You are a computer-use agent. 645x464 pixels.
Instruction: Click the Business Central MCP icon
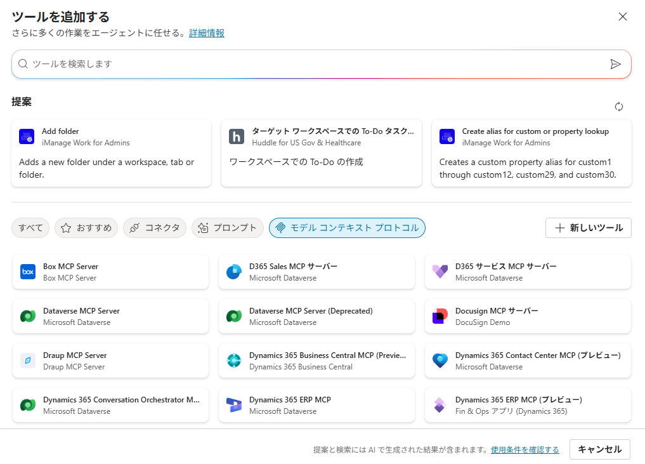coord(234,361)
